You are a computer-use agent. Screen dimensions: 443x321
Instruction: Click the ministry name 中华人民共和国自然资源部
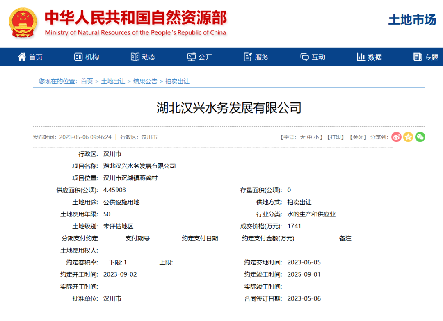pyautogui.click(x=136, y=18)
